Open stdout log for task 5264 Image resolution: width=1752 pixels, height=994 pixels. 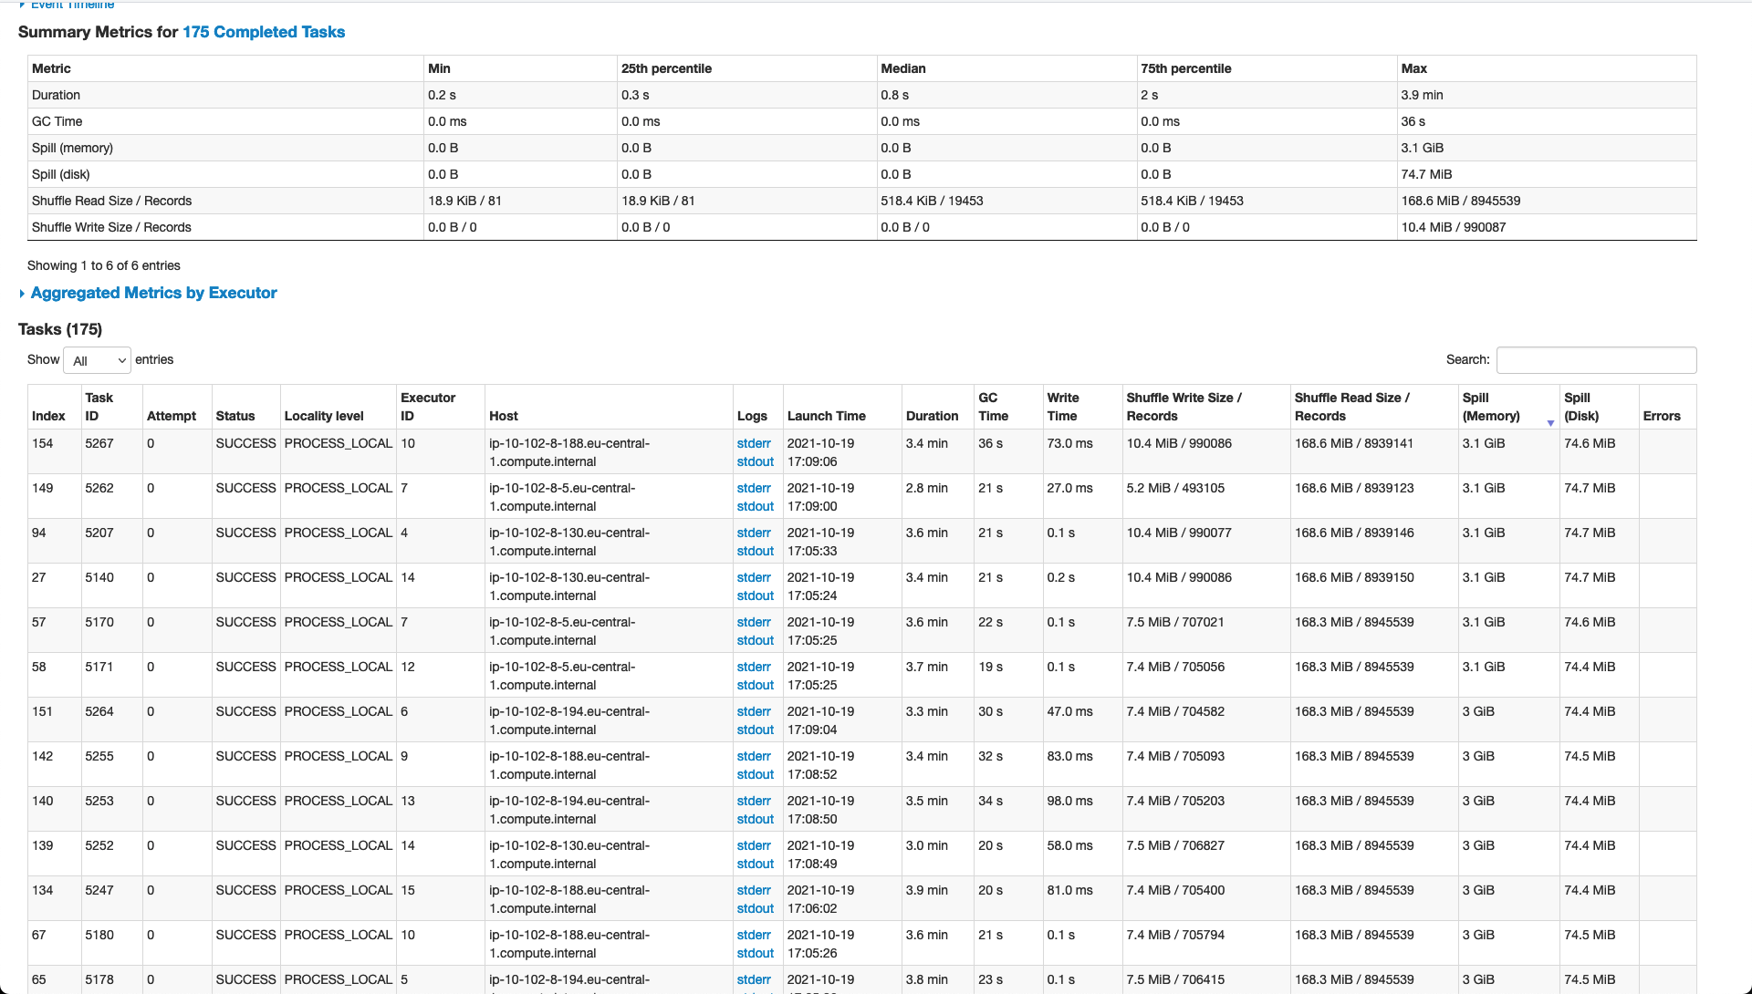pyautogui.click(x=755, y=730)
